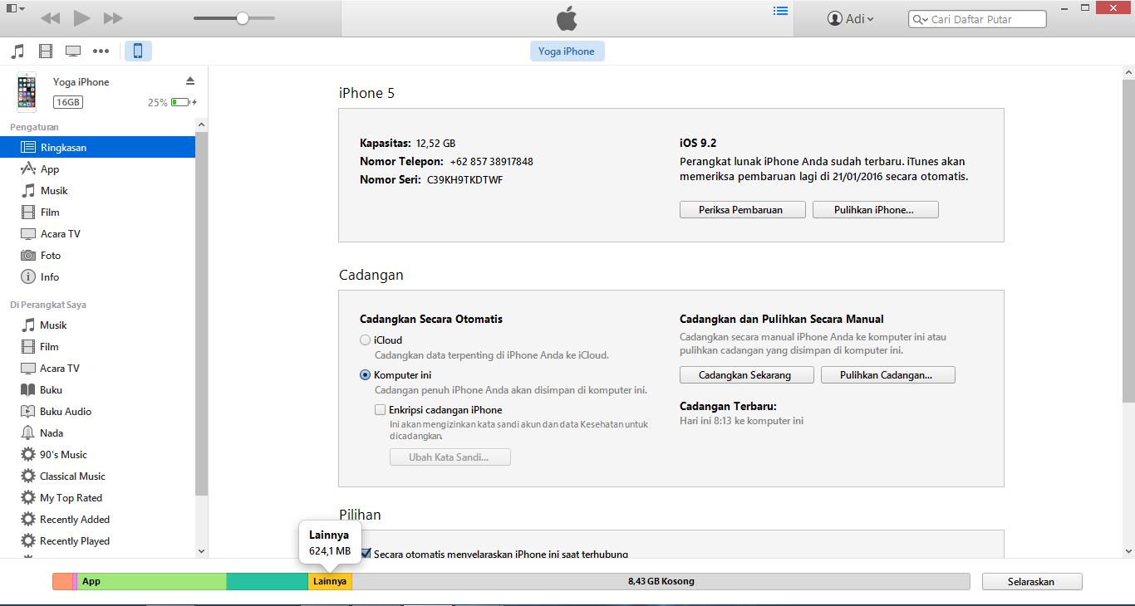Skip to the next track
The image size is (1135, 606).
(x=113, y=18)
